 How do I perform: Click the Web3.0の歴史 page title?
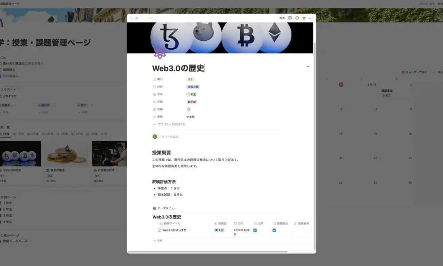178,68
